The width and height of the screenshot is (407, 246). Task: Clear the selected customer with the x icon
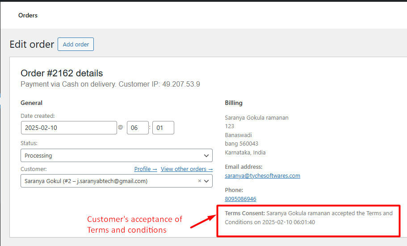200,181
